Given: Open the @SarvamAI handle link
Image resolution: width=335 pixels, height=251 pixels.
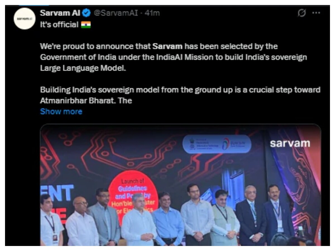Looking at the screenshot, I should (x=115, y=13).
